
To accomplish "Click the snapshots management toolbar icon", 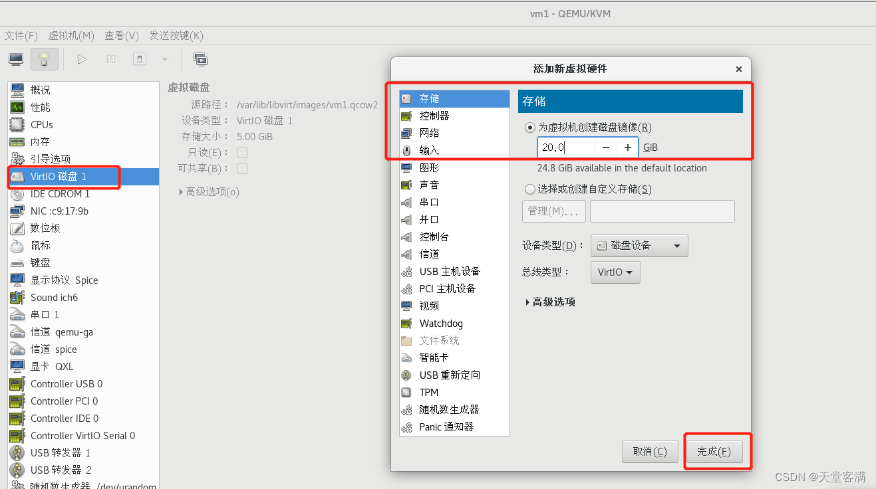I will (x=200, y=59).
